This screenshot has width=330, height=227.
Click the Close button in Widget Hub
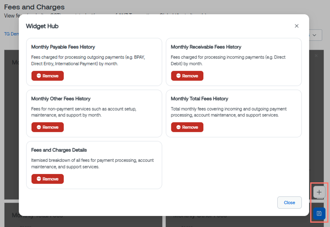(289, 203)
